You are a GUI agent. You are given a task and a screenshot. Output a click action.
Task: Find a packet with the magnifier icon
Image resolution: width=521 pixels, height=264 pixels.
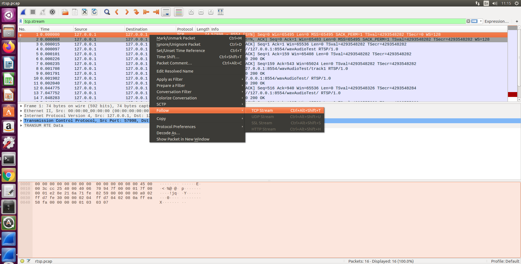(107, 12)
